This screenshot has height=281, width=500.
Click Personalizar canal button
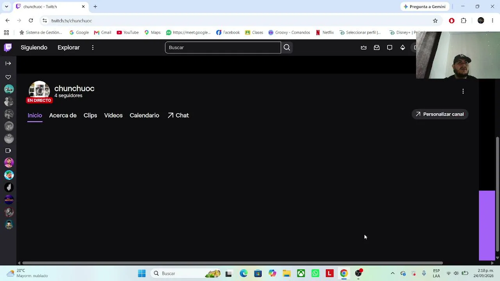point(440,114)
